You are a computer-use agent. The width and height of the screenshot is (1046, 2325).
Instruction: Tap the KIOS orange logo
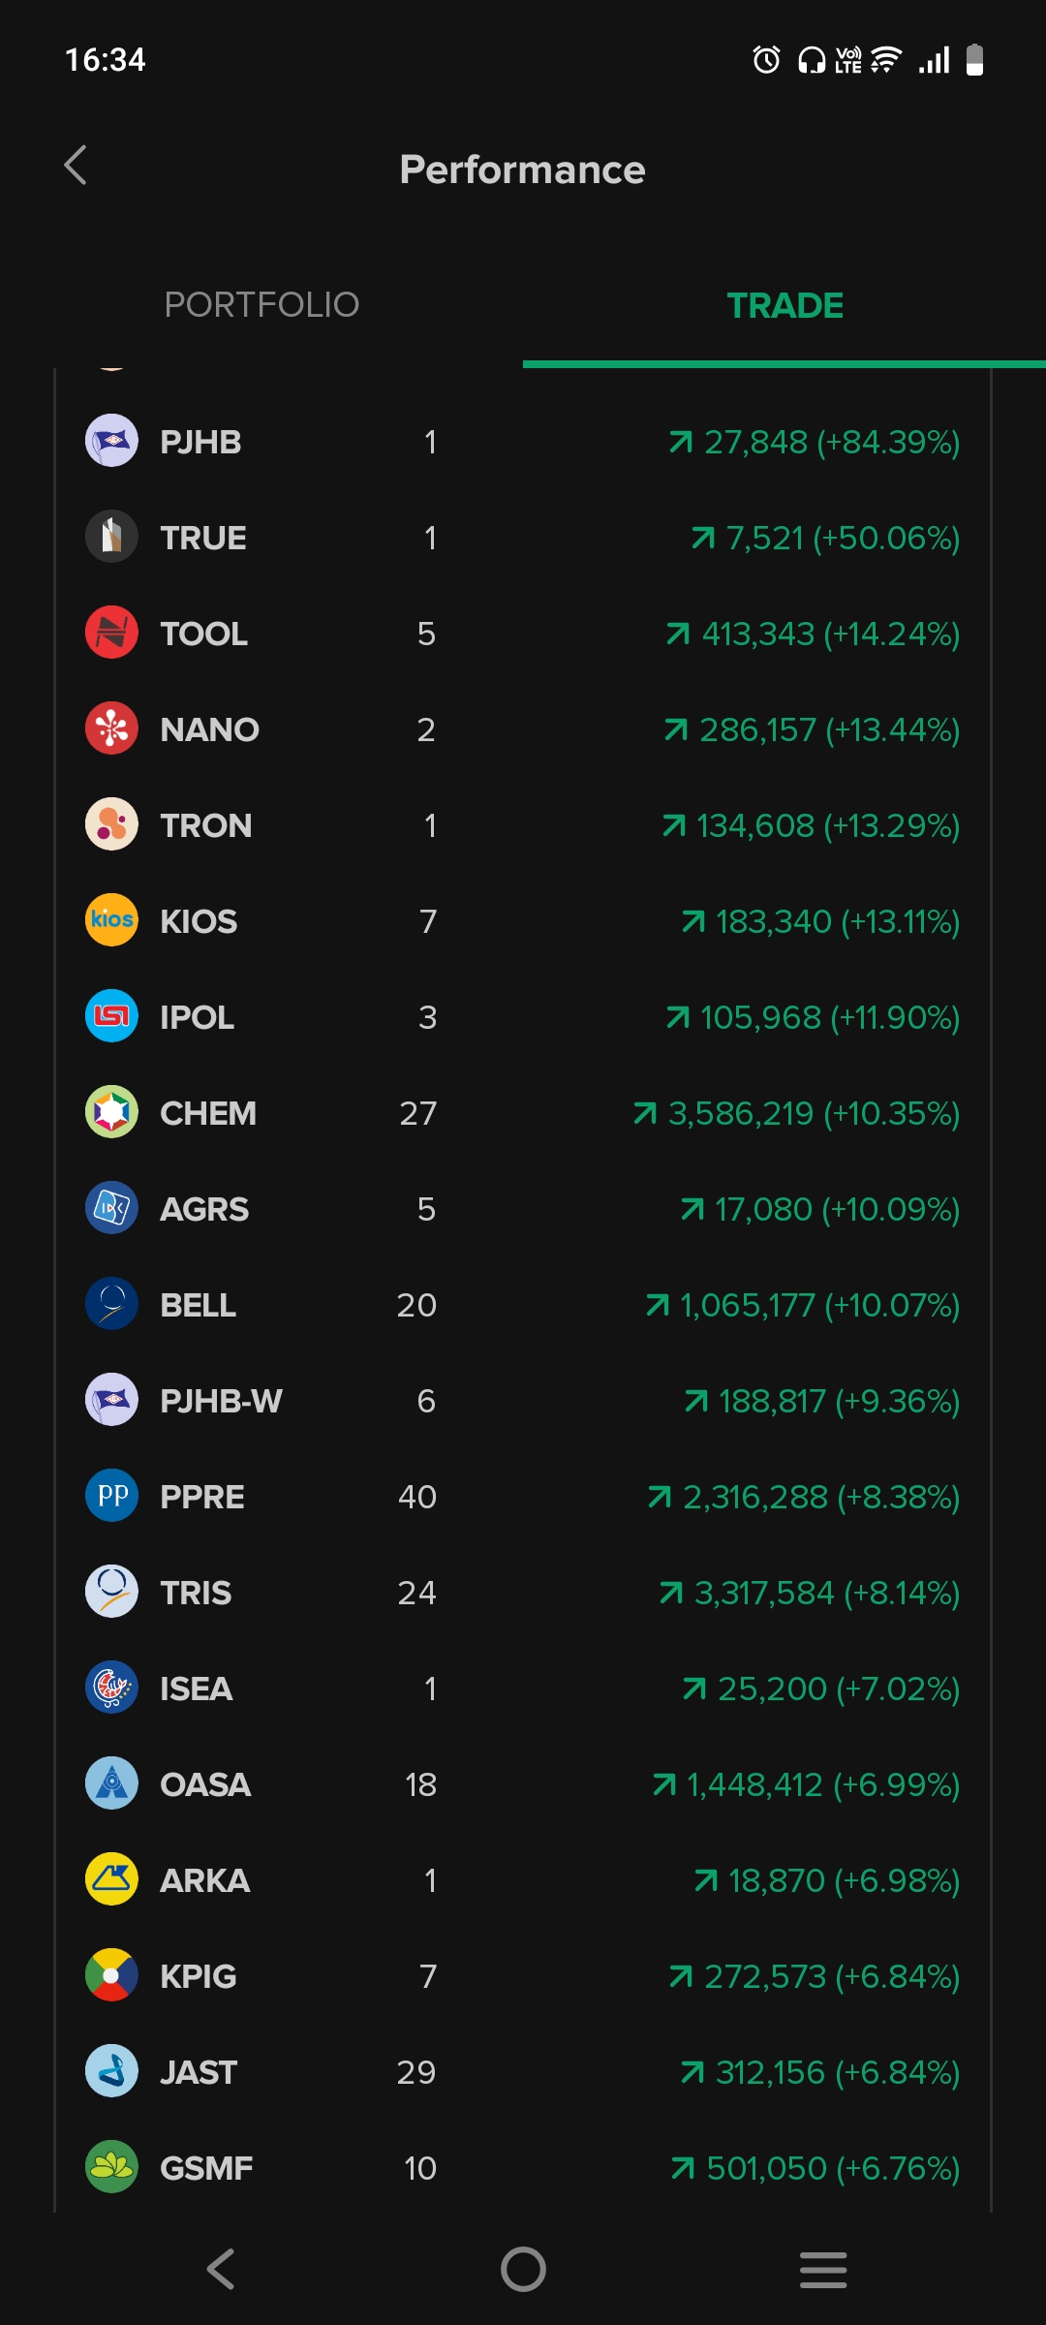[x=111, y=920]
